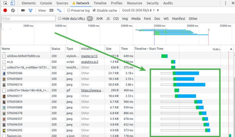The image size is (235, 137).
Task: Enable the Preserve log checkbox
Action: tap(68, 10)
